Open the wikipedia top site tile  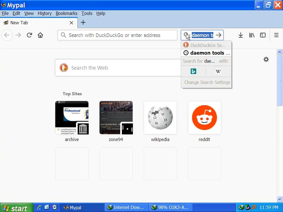click(160, 118)
